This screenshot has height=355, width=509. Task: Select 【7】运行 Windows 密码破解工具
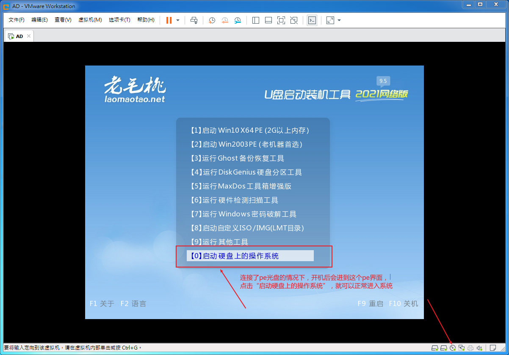point(250,214)
